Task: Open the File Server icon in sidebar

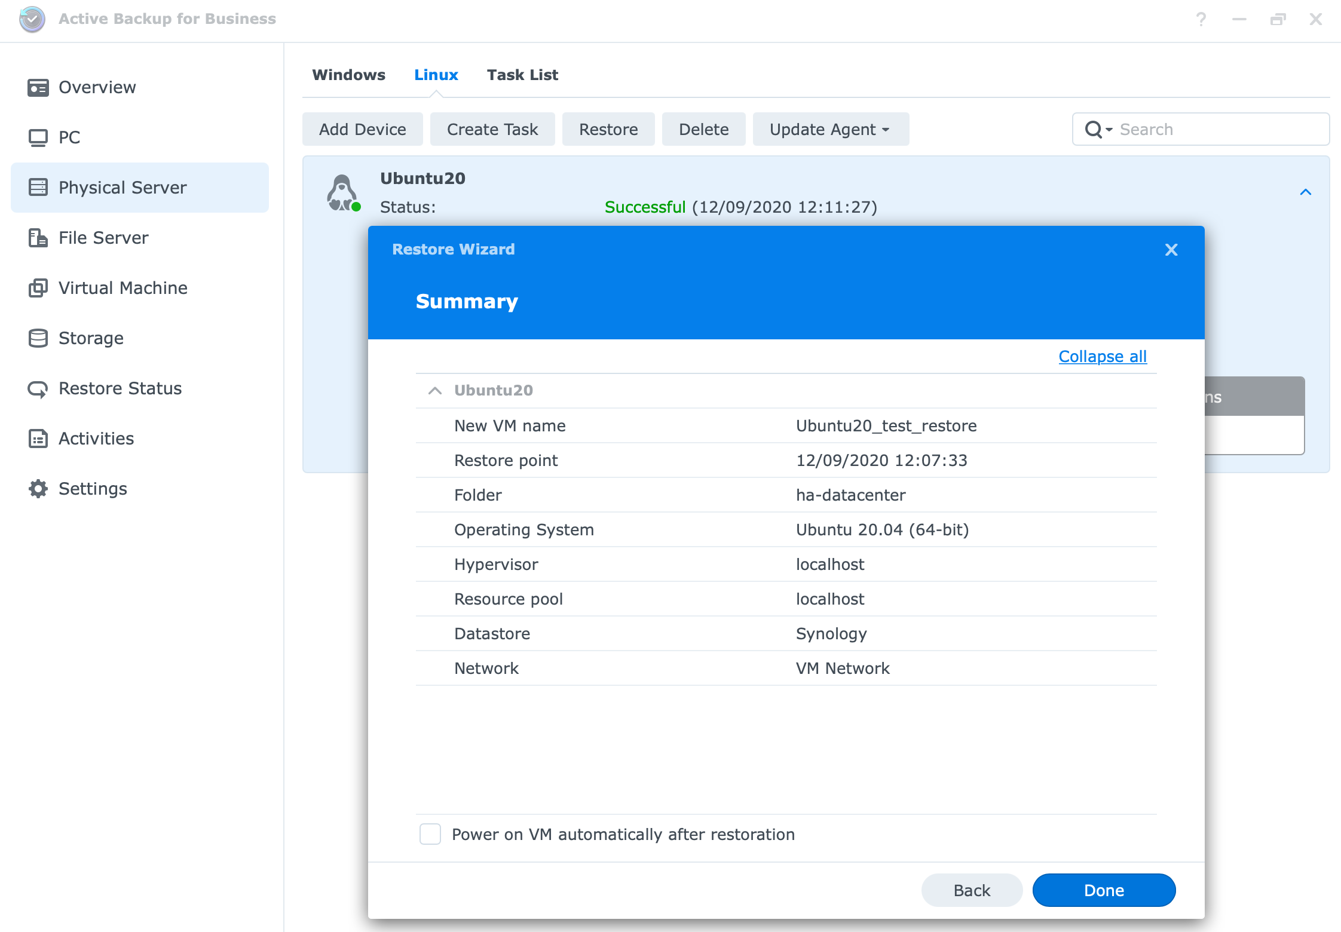Action: [x=38, y=238]
